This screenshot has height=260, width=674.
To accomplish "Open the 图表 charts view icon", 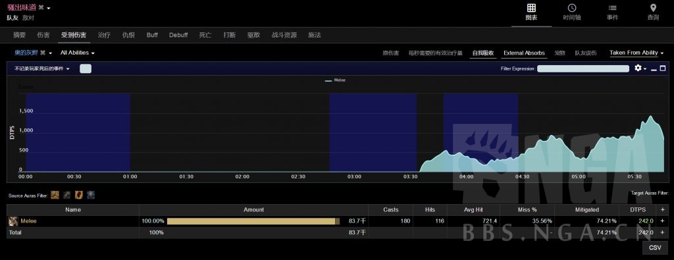I will [x=531, y=8].
